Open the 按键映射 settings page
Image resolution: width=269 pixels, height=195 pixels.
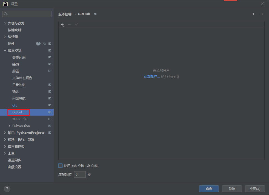coord(15,30)
